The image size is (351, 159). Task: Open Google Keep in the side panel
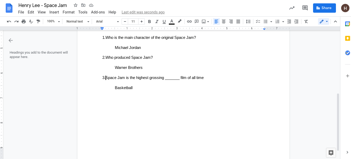[x=347, y=38]
